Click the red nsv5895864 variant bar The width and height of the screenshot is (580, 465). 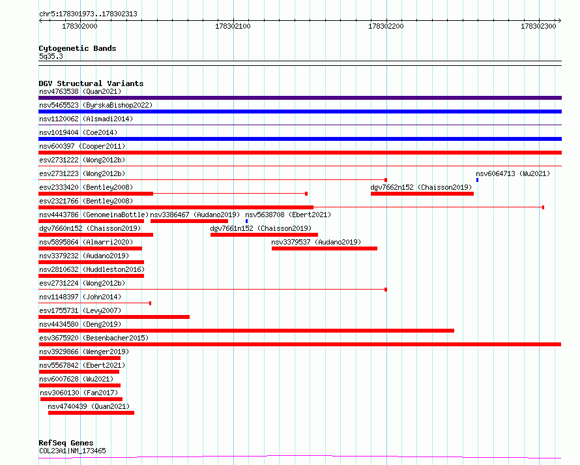(x=90, y=248)
